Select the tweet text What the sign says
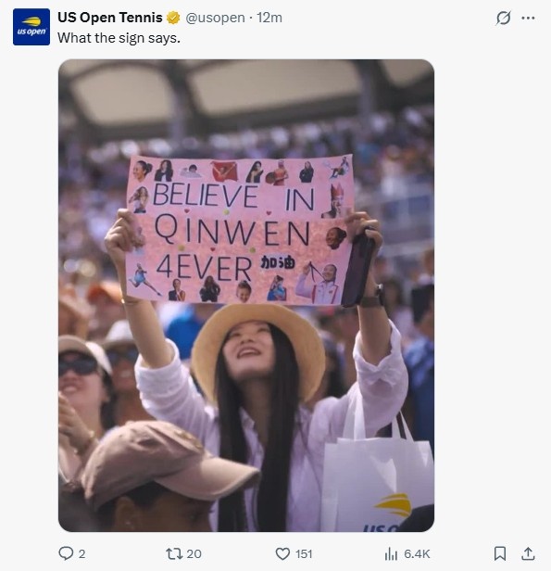The height and width of the screenshot is (571, 551). point(119,38)
